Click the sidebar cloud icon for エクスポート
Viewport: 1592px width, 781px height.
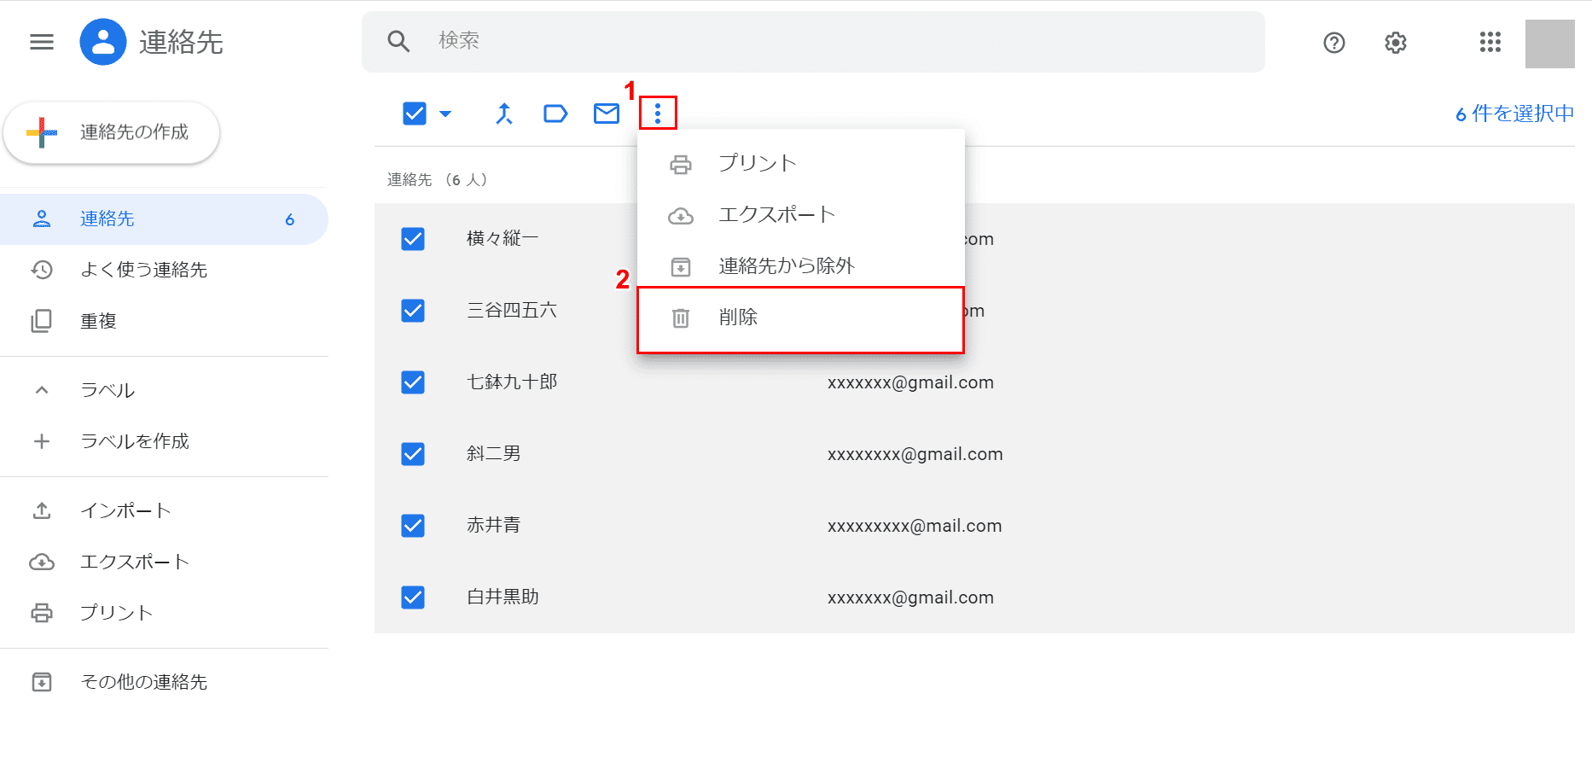tap(42, 562)
